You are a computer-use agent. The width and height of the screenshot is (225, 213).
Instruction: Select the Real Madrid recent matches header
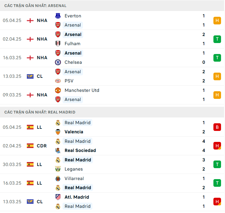pyautogui.click(x=40, y=112)
